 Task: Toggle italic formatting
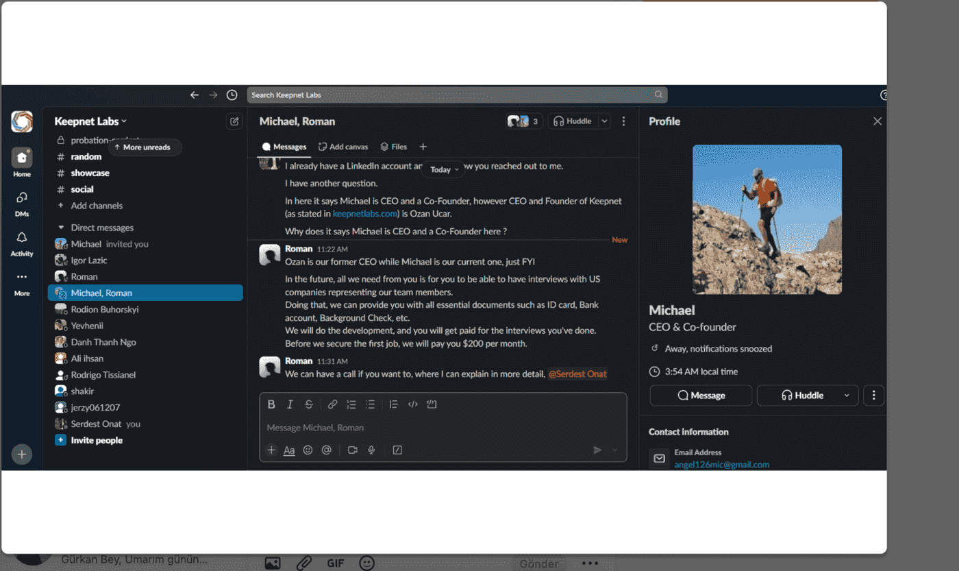pos(290,404)
